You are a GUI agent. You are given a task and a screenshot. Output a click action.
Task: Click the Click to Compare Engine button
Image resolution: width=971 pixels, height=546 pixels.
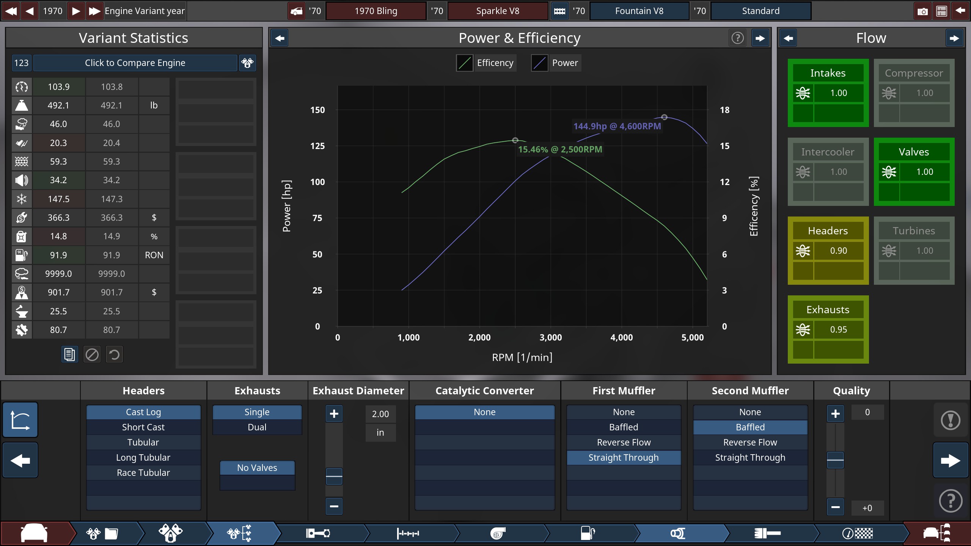click(135, 63)
